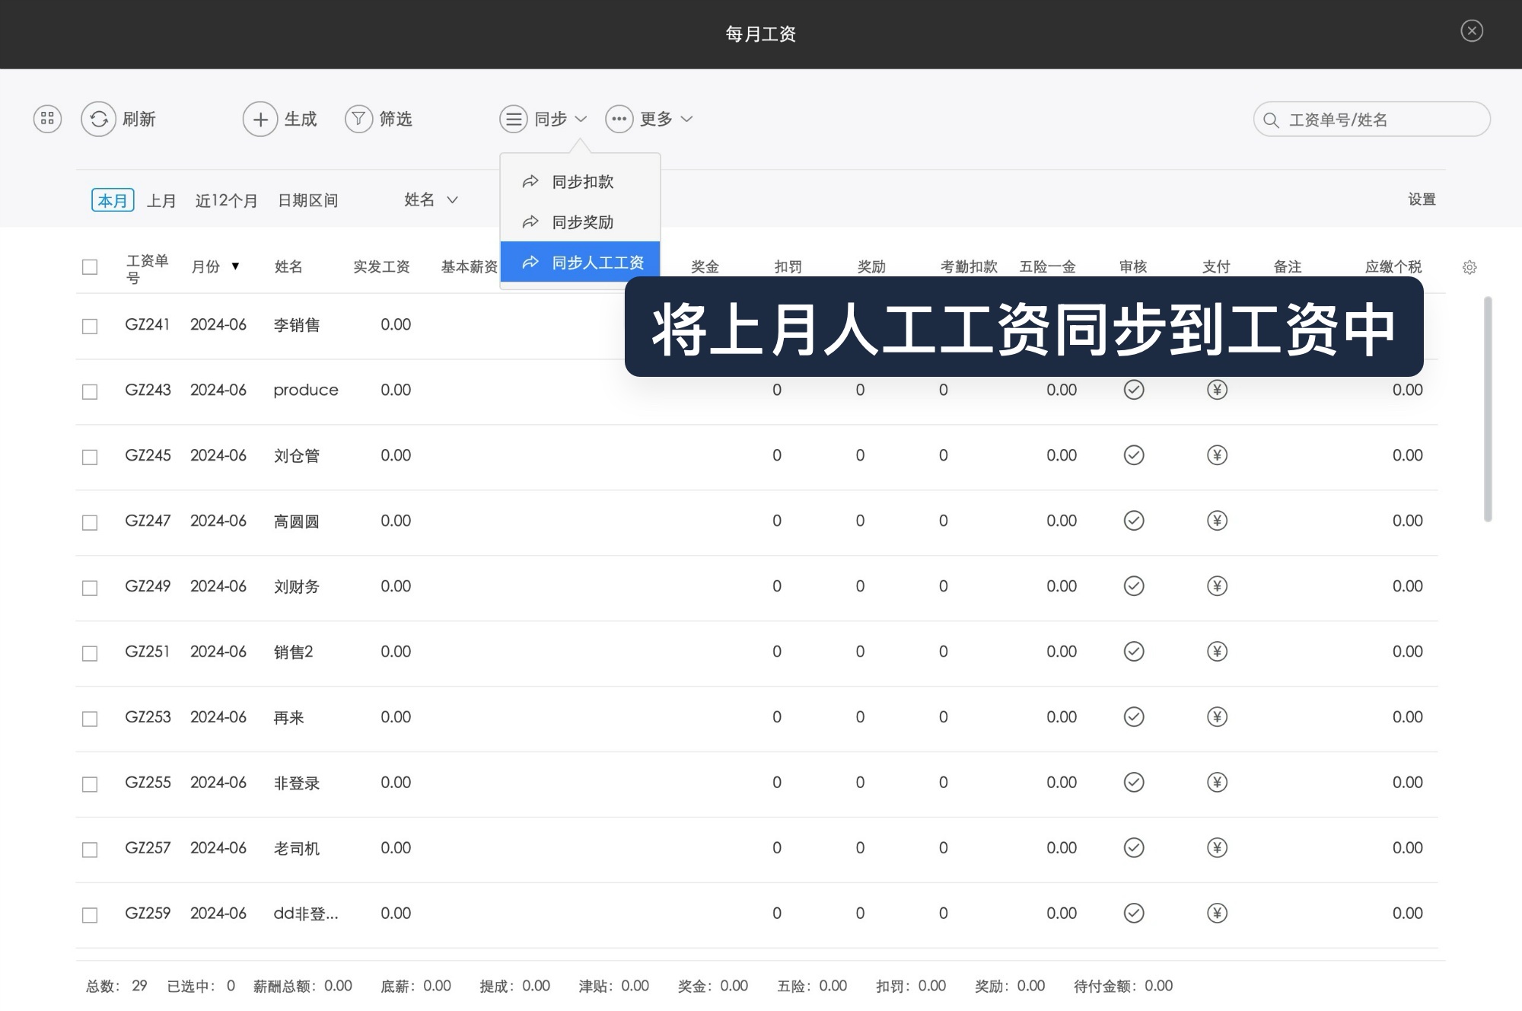Check the row checkbox for GZ241
The height and width of the screenshot is (1011, 1522).
pos(90,325)
